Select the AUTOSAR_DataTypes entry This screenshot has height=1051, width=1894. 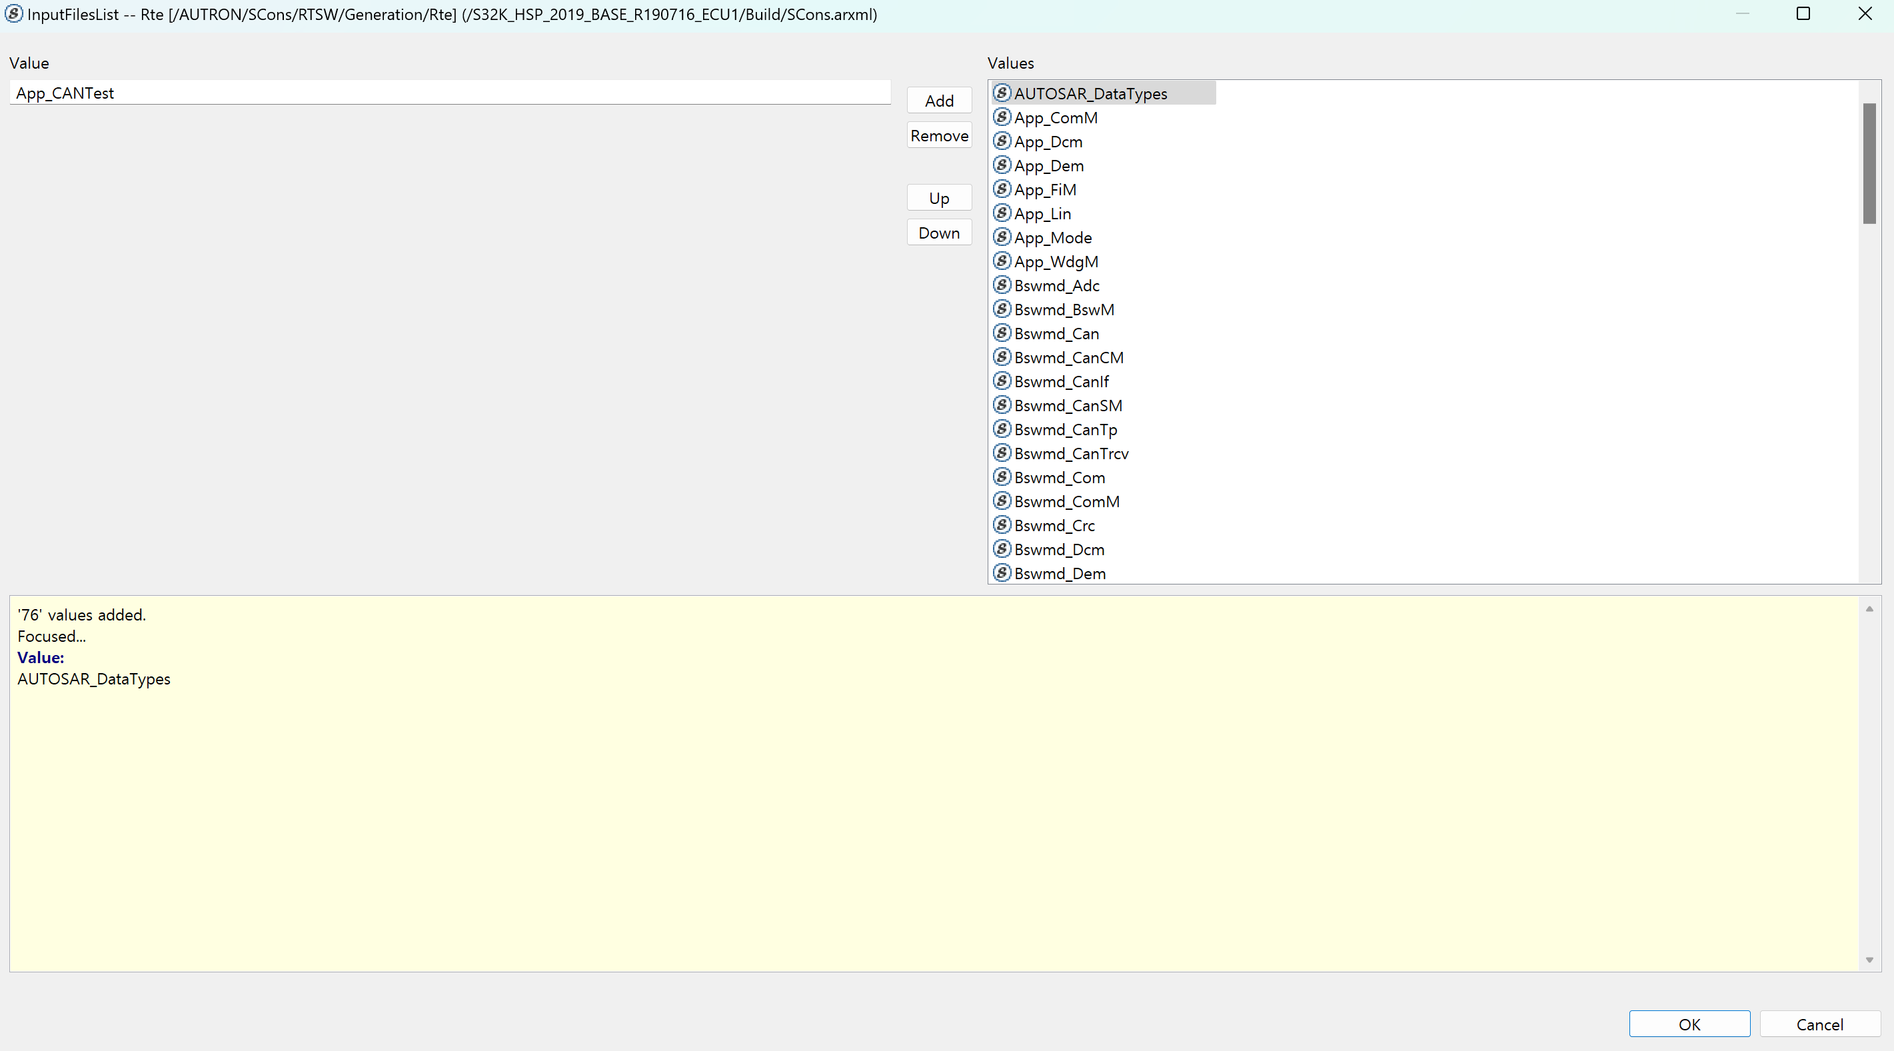pos(1103,93)
